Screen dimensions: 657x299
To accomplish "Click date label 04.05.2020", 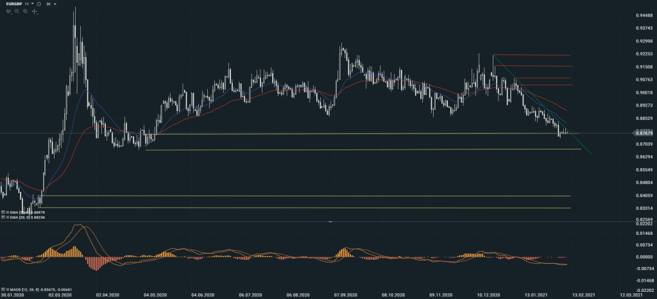I will pyautogui.click(x=155, y=295).
